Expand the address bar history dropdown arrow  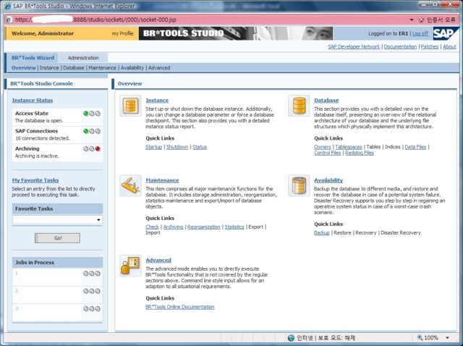(x=412, y=20)
